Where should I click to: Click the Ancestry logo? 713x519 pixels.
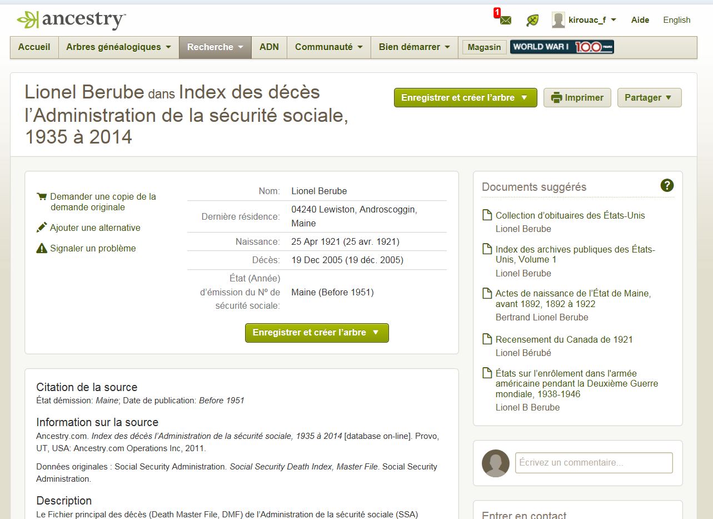coord(71,20)
